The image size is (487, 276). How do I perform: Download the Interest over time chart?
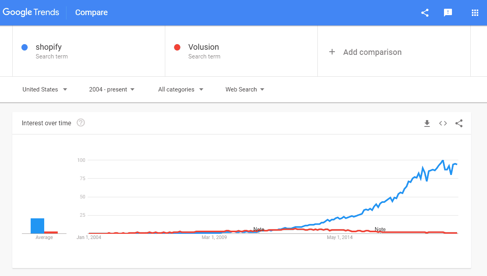[x=427, y=123]
